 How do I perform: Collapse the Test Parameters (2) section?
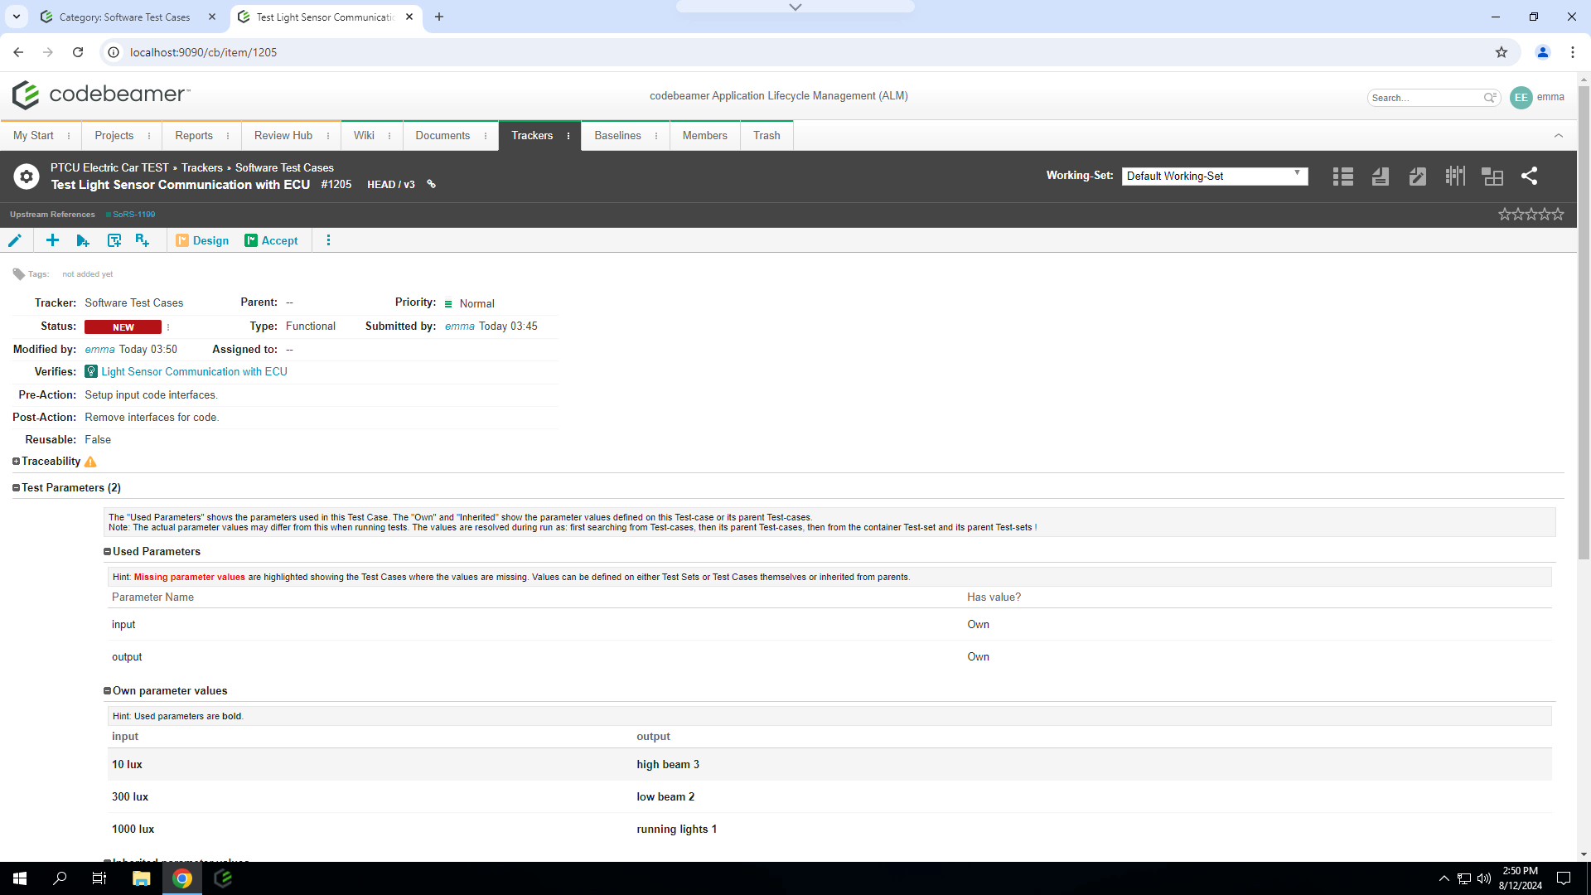click(x=16, y=488)
